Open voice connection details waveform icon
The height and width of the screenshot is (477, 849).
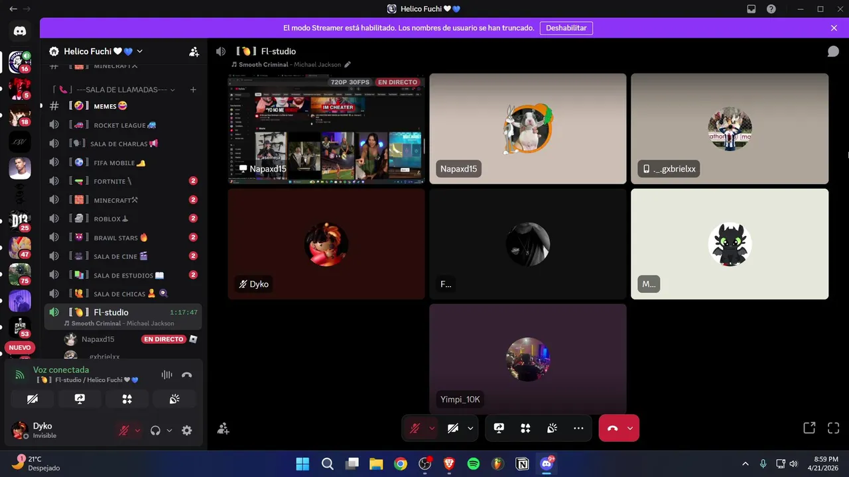coord(166,375)
